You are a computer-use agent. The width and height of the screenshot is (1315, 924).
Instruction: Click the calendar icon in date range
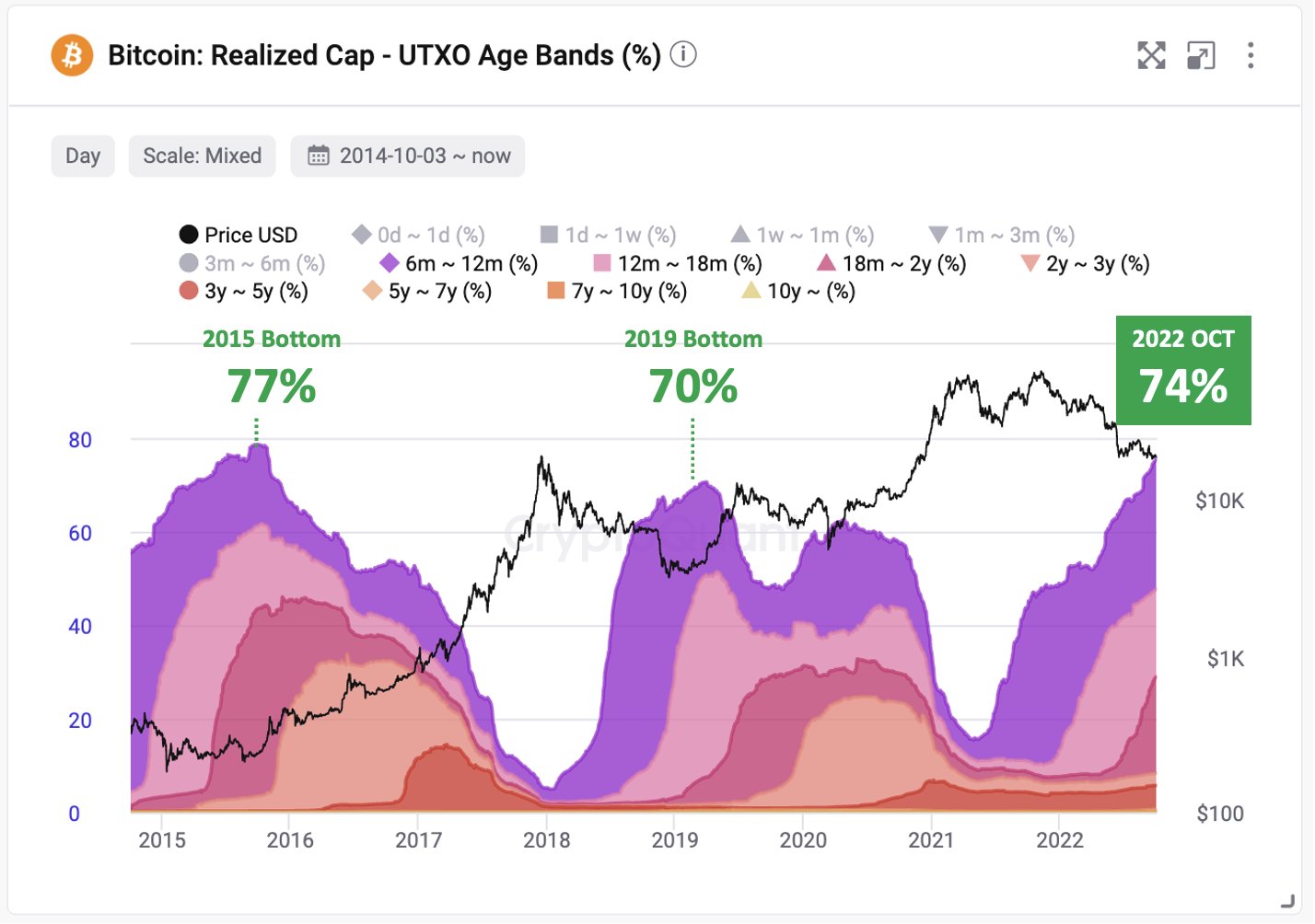318,156
